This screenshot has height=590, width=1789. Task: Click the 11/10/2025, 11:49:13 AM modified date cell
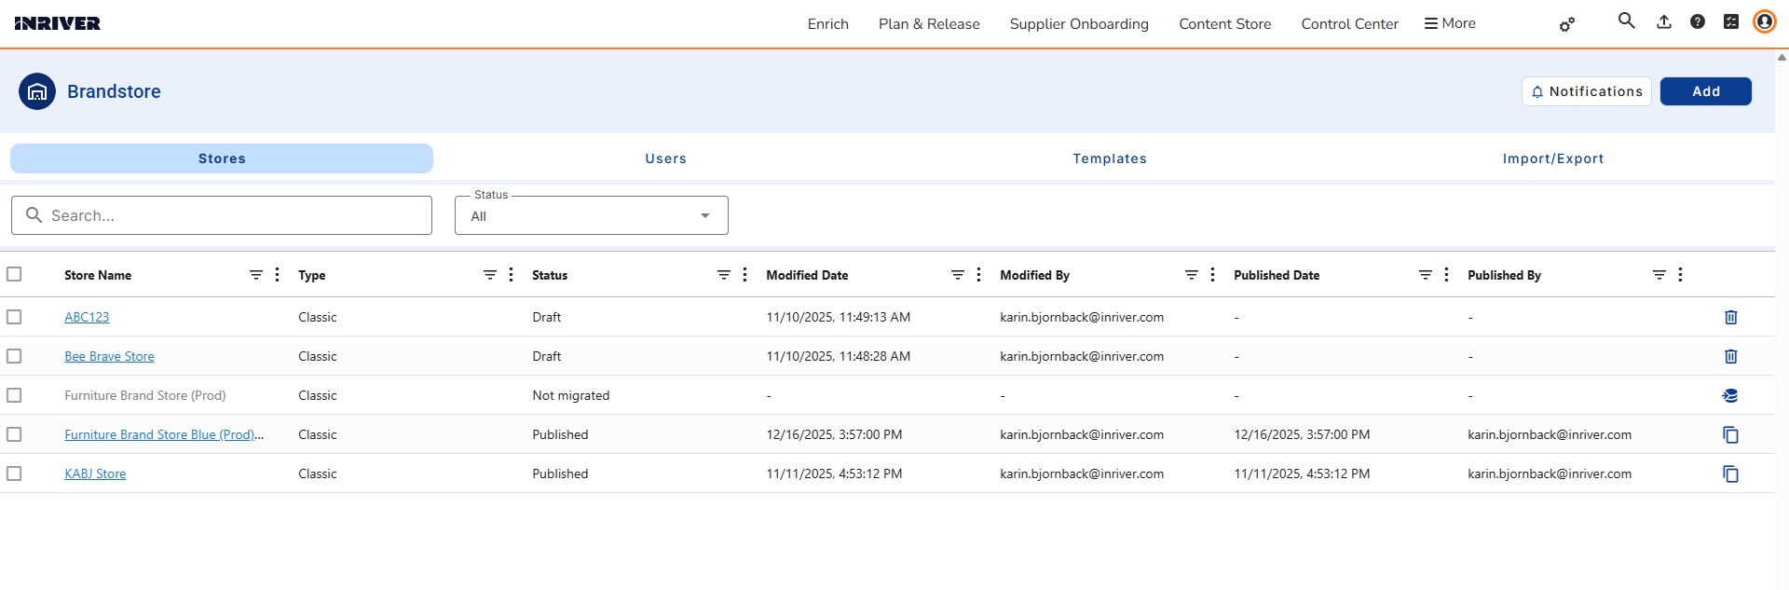[839, 317]
